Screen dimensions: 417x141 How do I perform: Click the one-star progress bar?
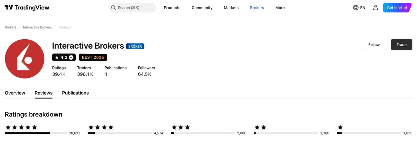[369, 133]
